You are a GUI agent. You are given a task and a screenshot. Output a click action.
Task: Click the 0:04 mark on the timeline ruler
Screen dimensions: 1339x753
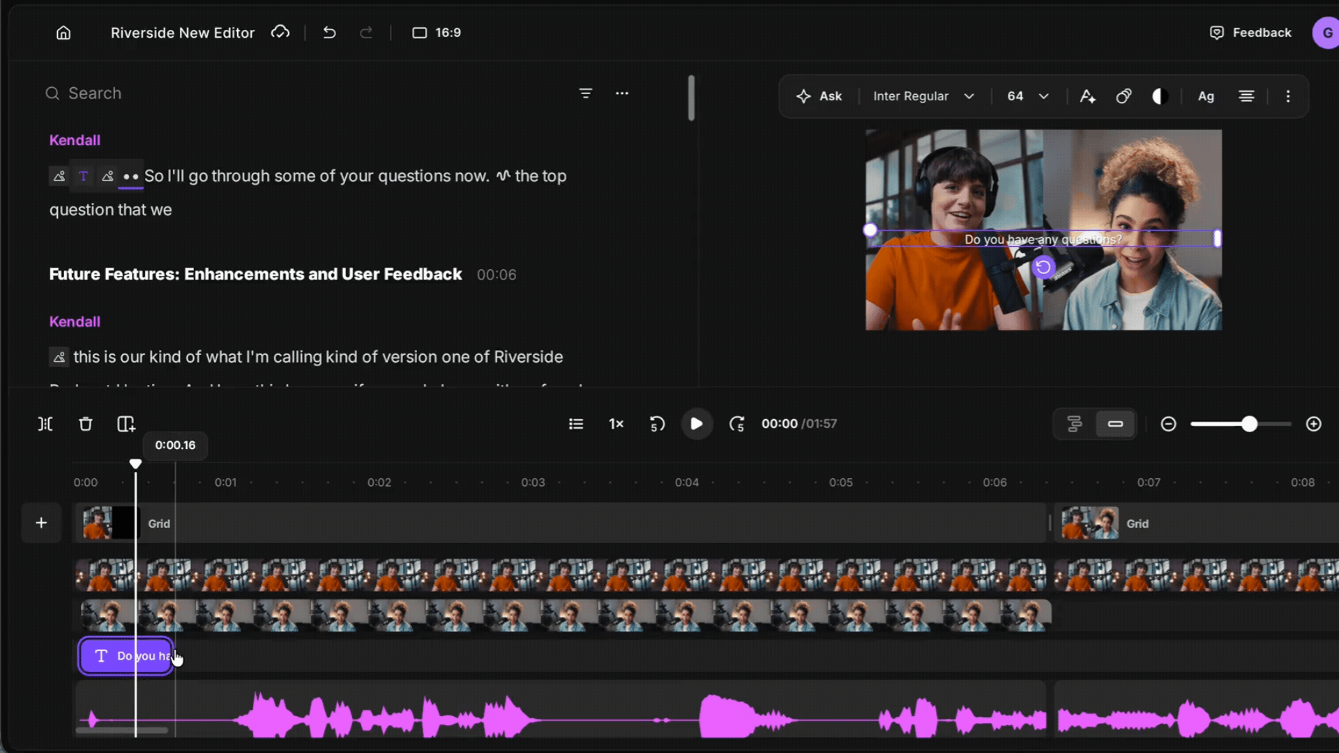(x=686, y=482)
